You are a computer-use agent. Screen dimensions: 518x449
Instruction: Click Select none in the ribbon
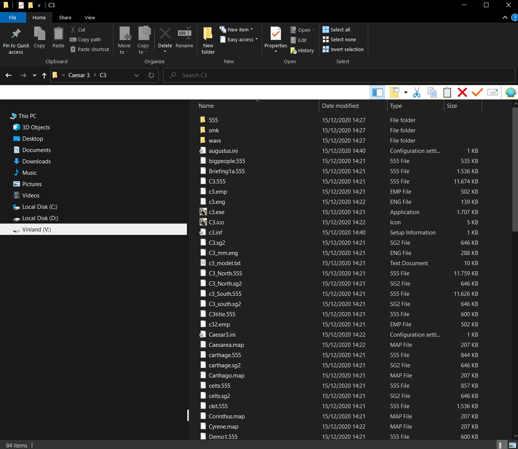339,39
